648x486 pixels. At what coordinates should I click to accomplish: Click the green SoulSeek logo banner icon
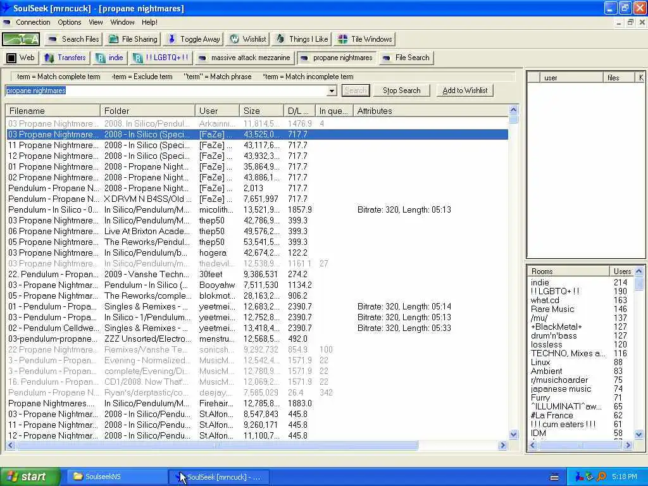[x=21, y=39]
